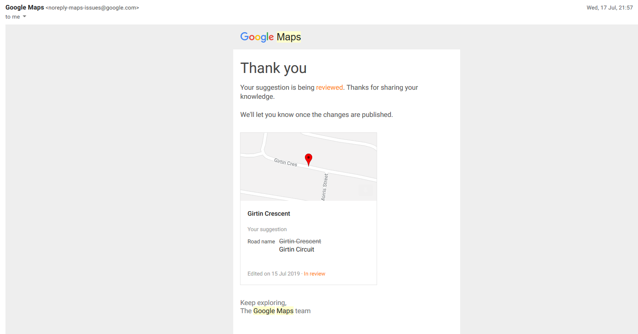This screenshot has width=638, height=334.
Task: Click the red map pin marker
Action: pos(309,160)
